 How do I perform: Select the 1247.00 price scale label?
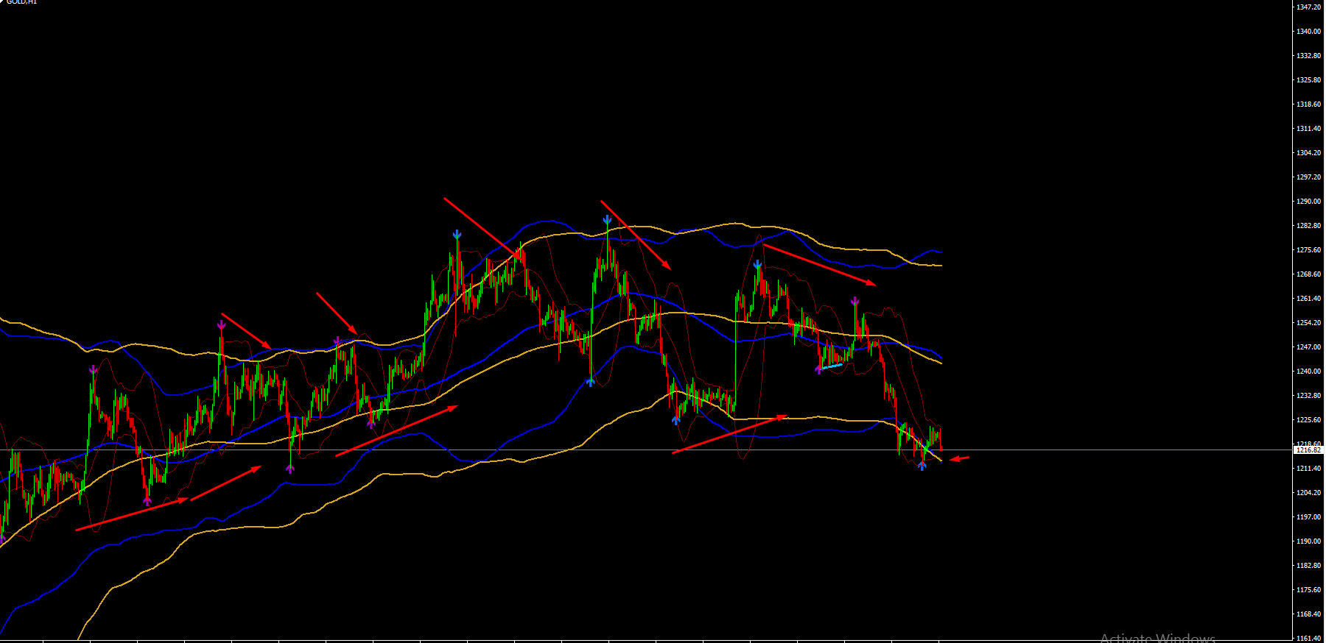pyautogui.click(x=1308, y=347)
